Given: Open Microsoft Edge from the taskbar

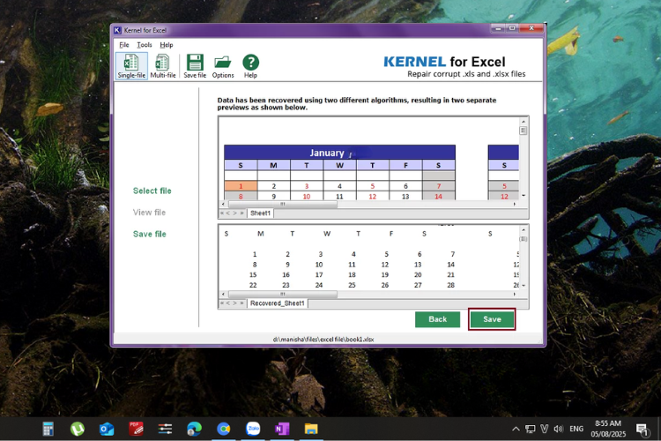Looking at the screenshot, I should [195, 430].
